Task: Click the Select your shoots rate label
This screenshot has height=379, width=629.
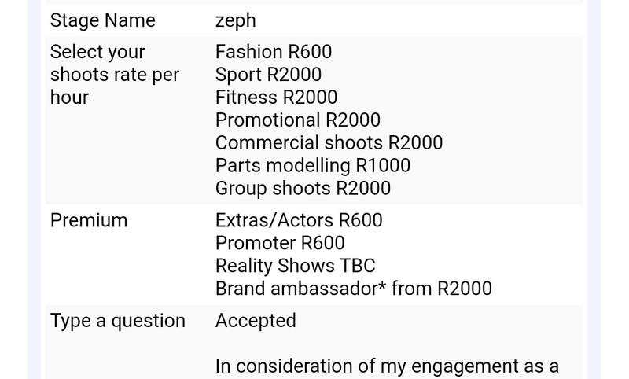Action: (x=115, y=75)
